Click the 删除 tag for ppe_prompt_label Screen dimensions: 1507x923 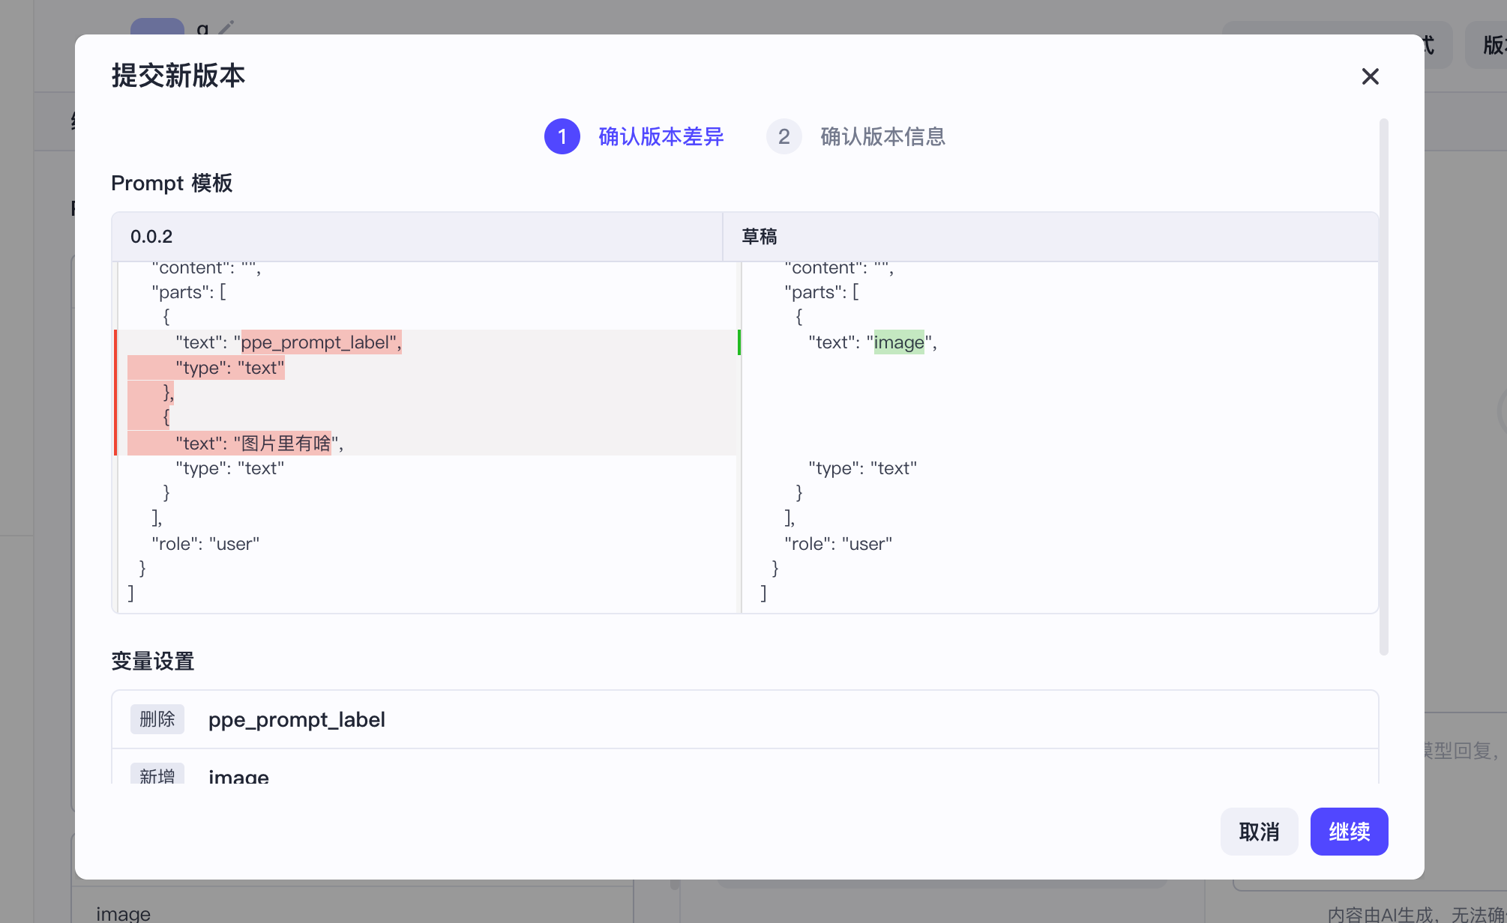click(x=157, y=719)
